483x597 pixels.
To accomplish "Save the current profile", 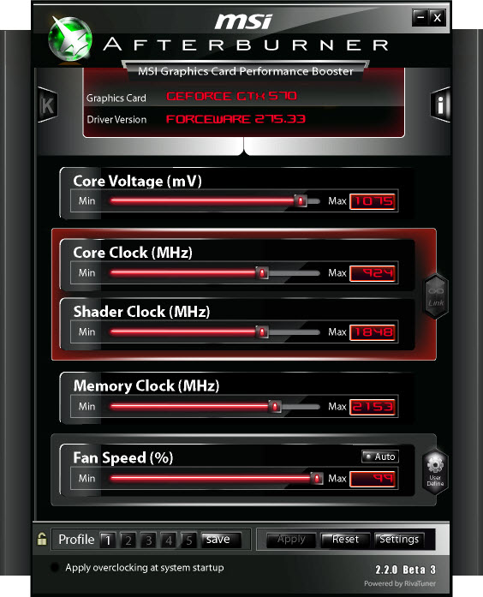I will pyautogui.click(x=221, y=540).
